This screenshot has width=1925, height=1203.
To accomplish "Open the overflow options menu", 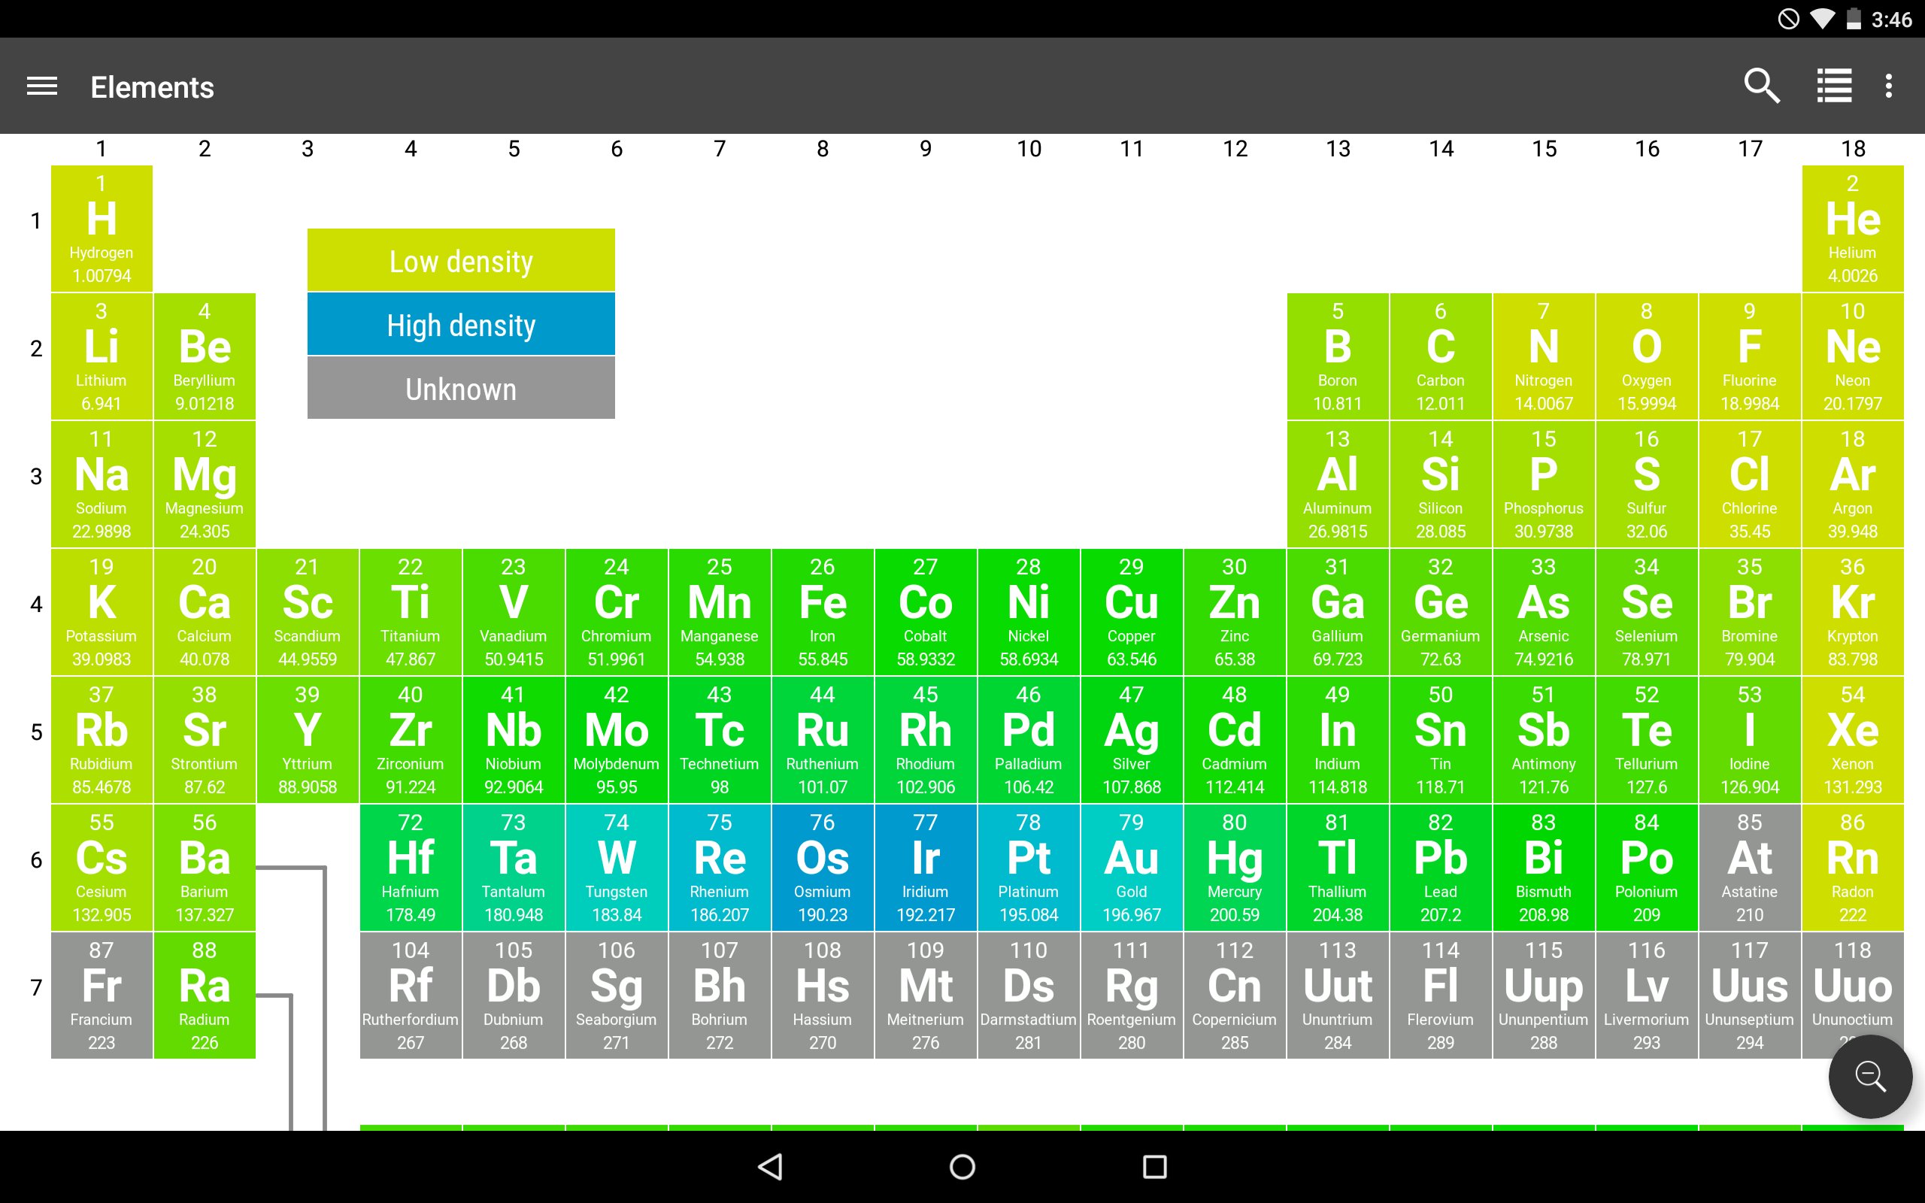I will click(1888, 86).
